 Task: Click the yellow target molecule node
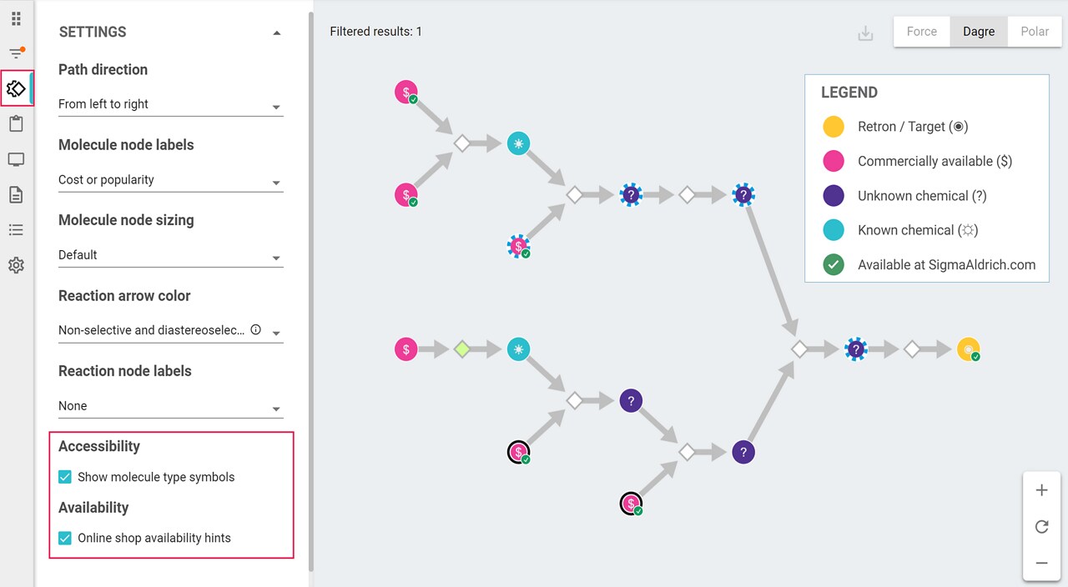968,349
